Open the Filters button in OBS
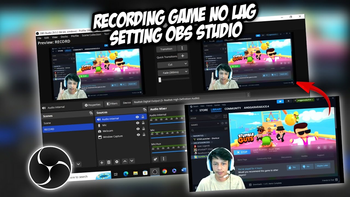 (112, 103)
